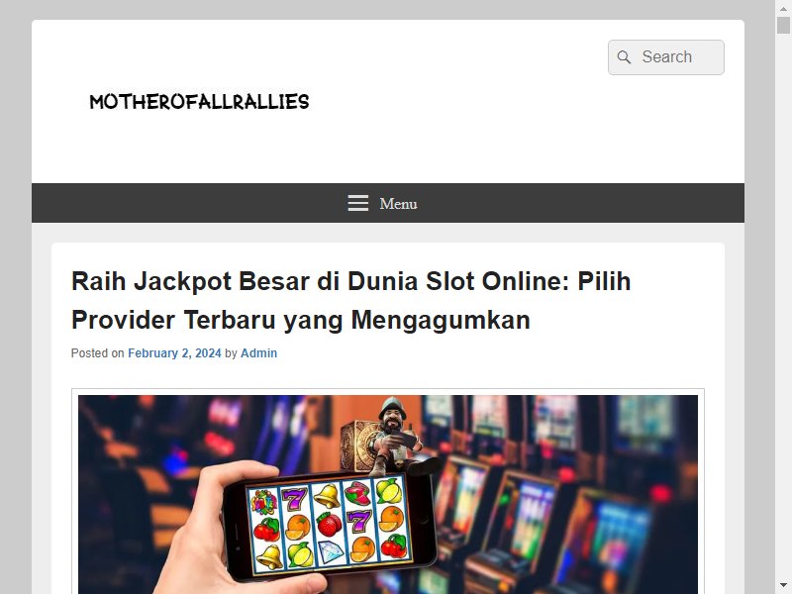Click the purple 7 in top reel row
This screenshot has width=792, height=594.
(x=294, y=499)
